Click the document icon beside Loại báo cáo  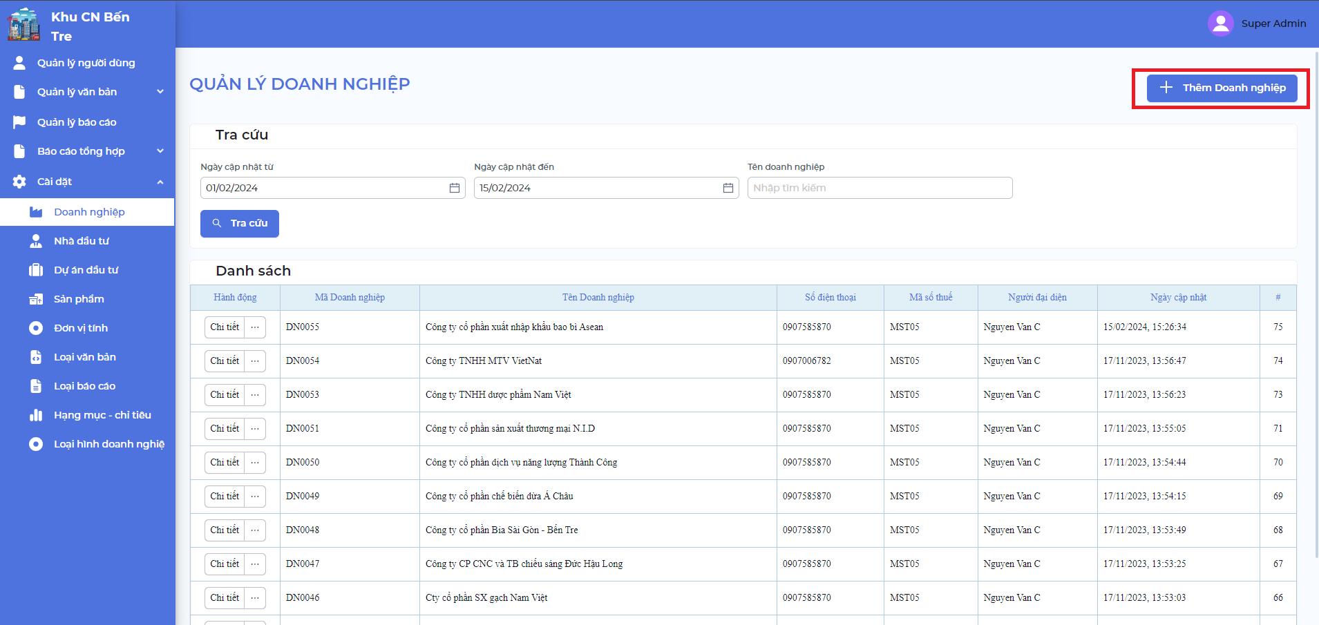36,386
